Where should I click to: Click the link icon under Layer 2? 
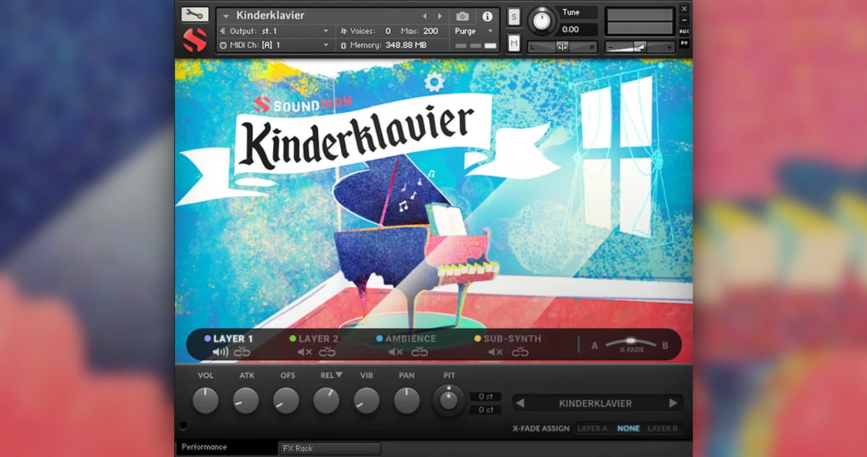pyautogui.click(x=327, y=352)
